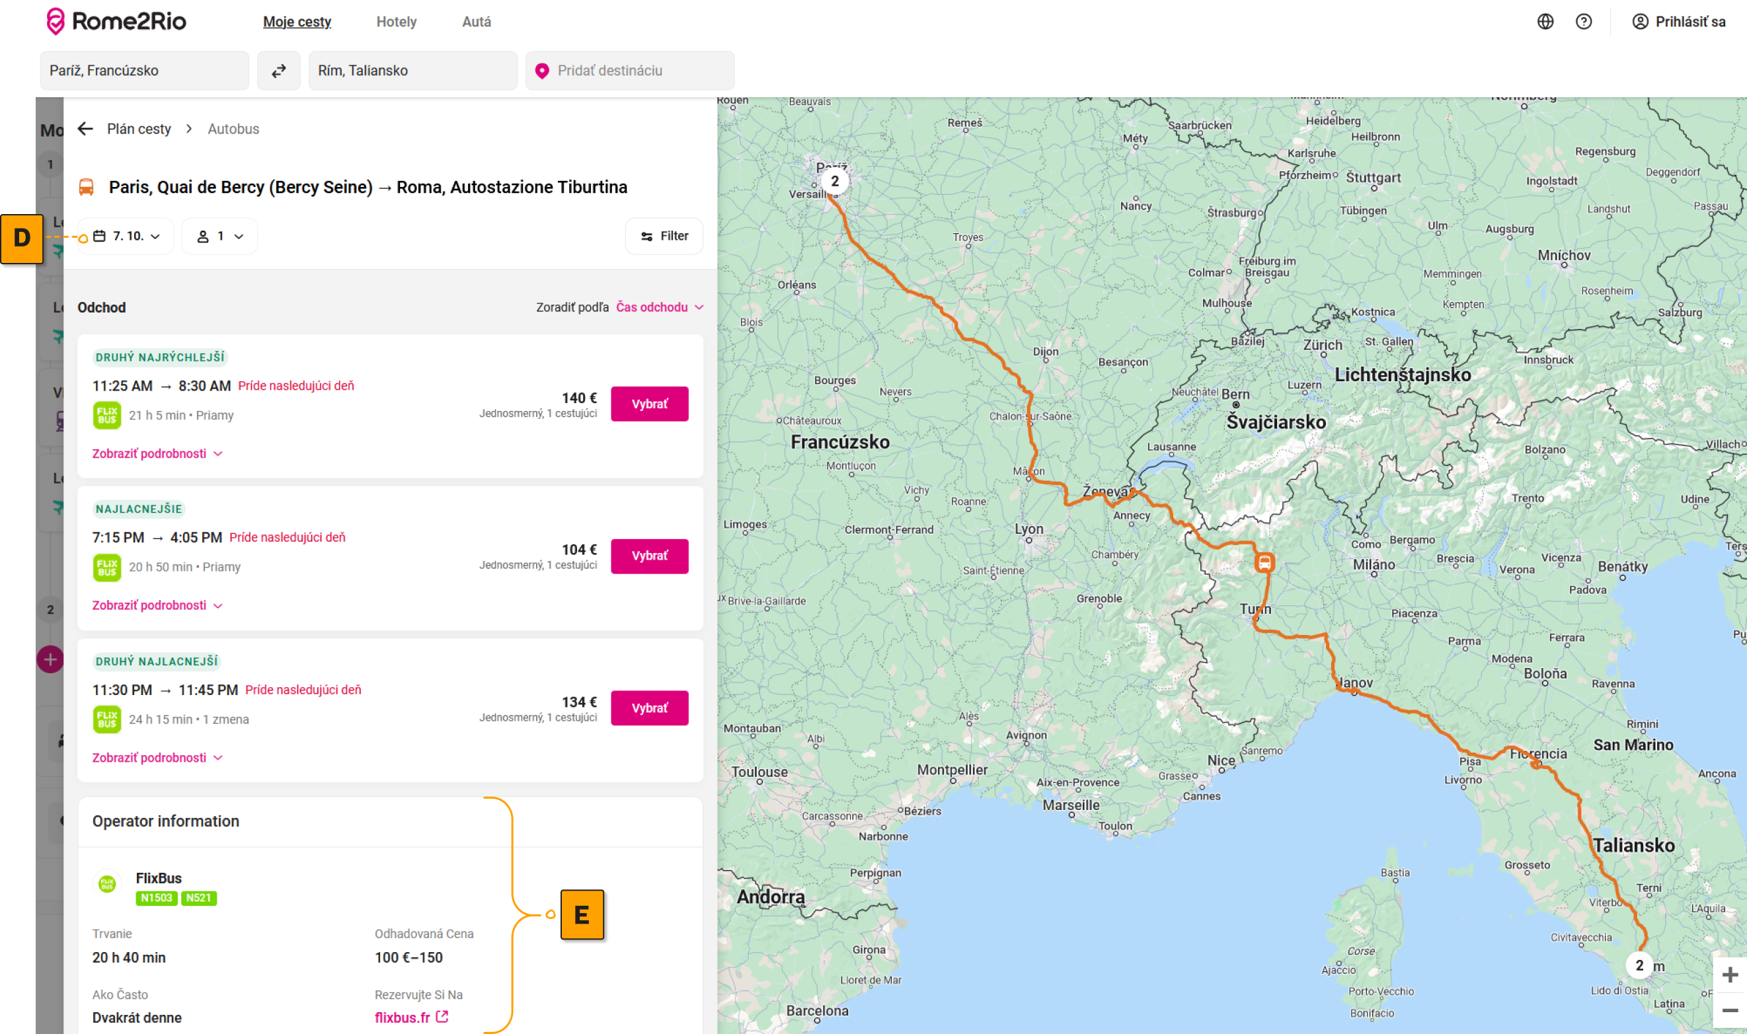The height and width of the screenshot is (1034, 1747).
Task: Open the globe language selector icon
Action: tap(1545, 22)
